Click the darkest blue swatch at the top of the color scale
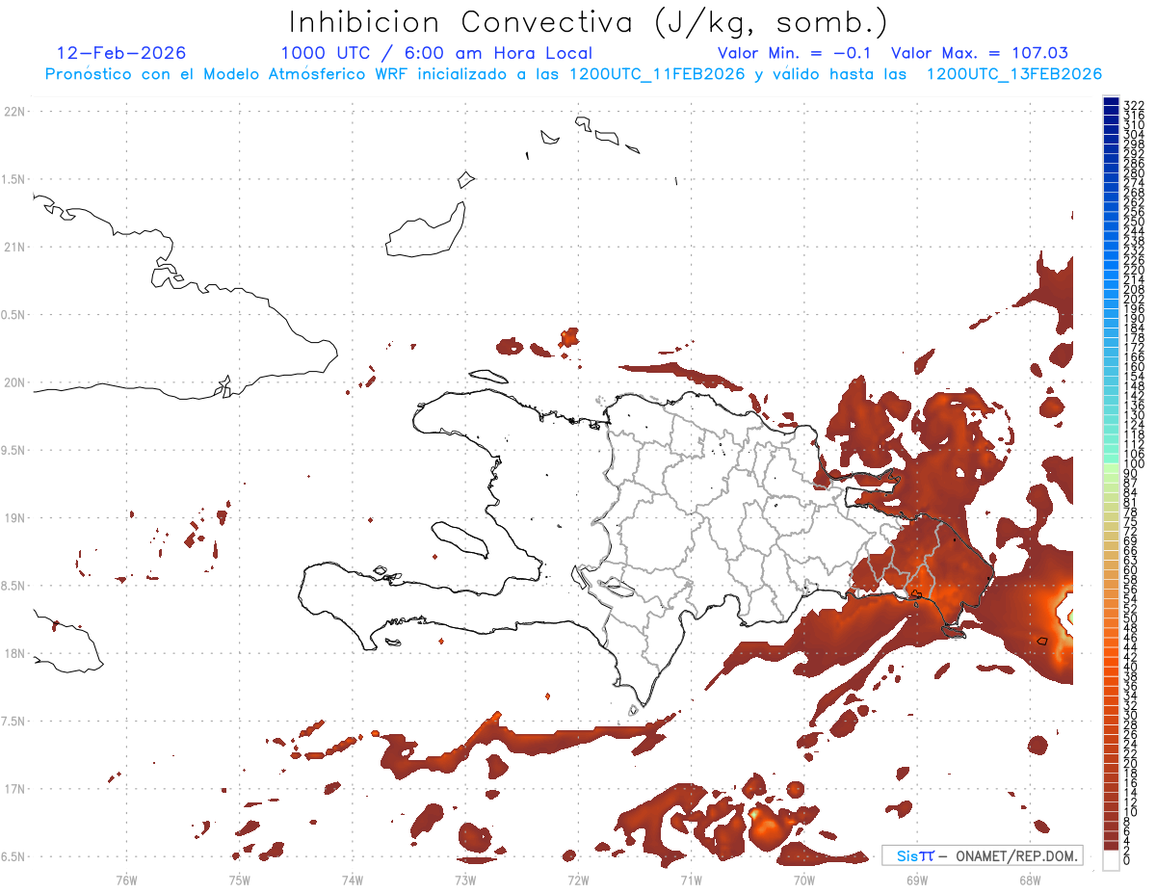 tap(1111, 101)
